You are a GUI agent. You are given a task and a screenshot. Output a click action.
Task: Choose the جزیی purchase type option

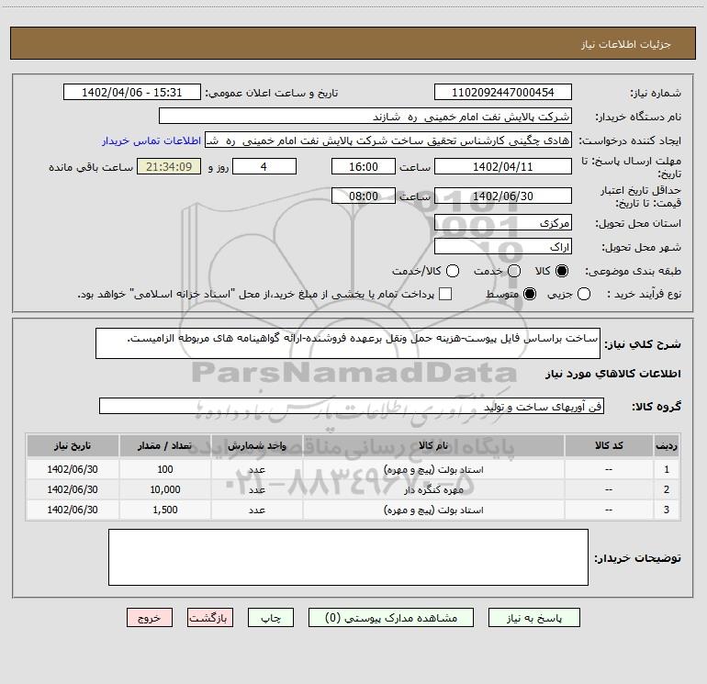click(x=584, y=294)
